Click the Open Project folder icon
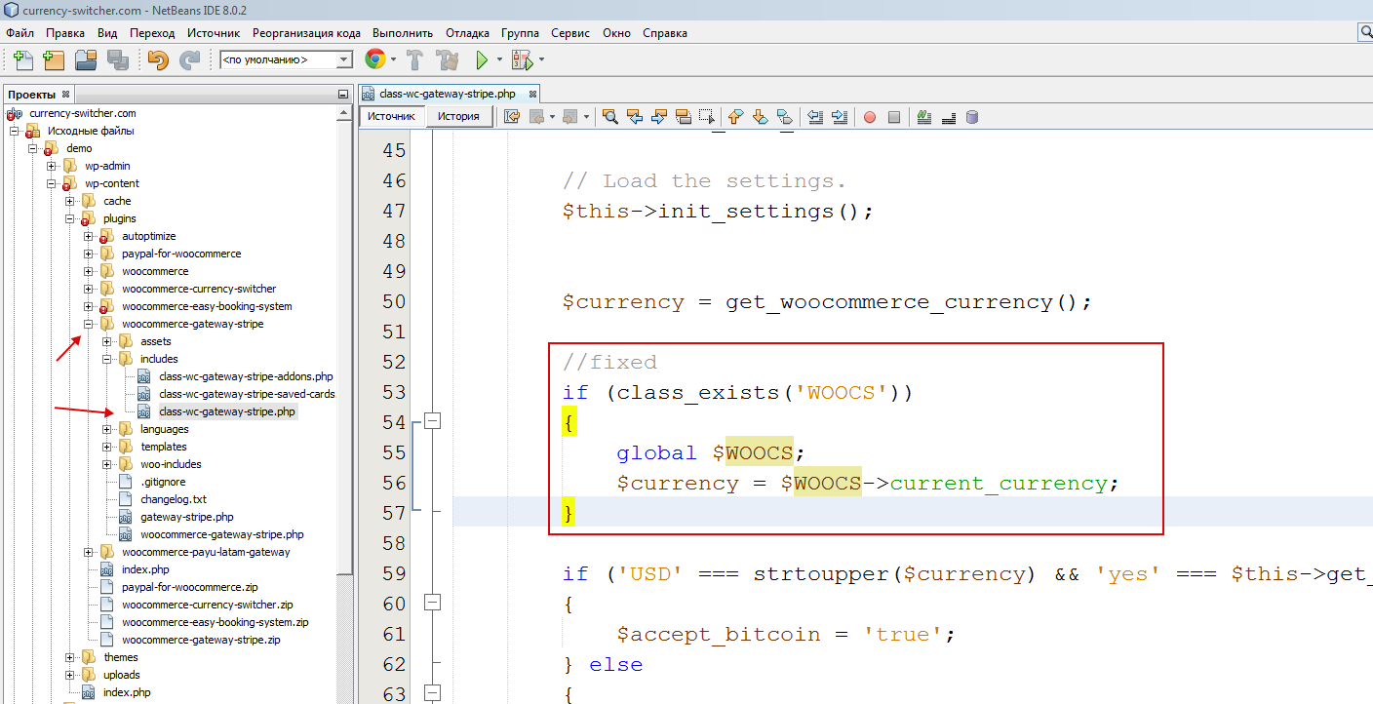The height and width of the screenshot is (704, 1373). pyautogui.click(x=86, y=59)
